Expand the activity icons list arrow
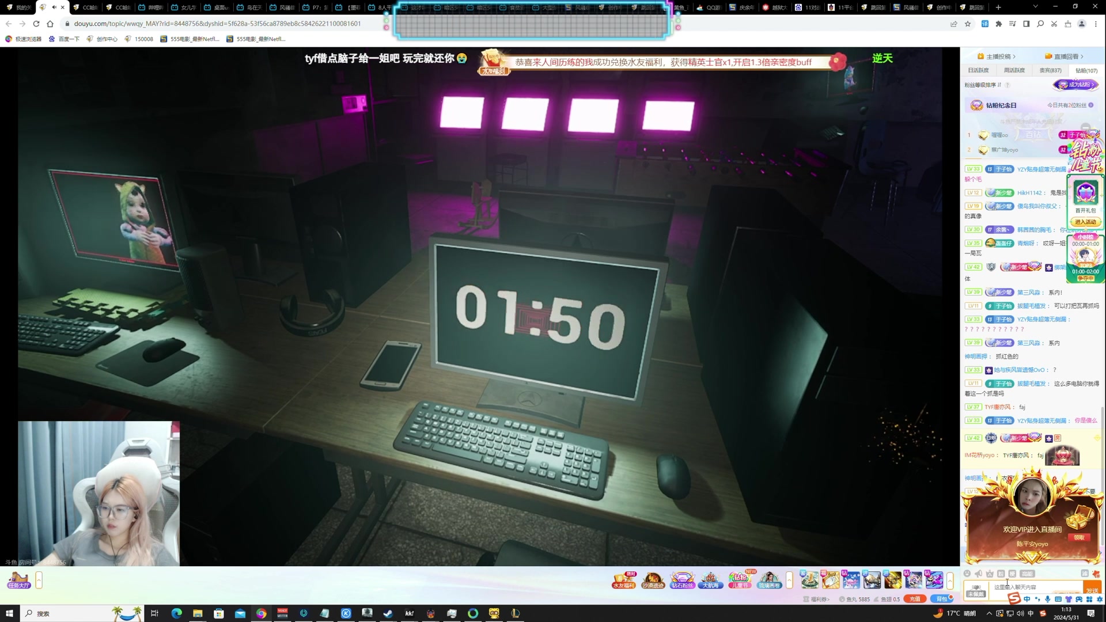The height and width of the screenshot is (622, 1106). [789, 580]
